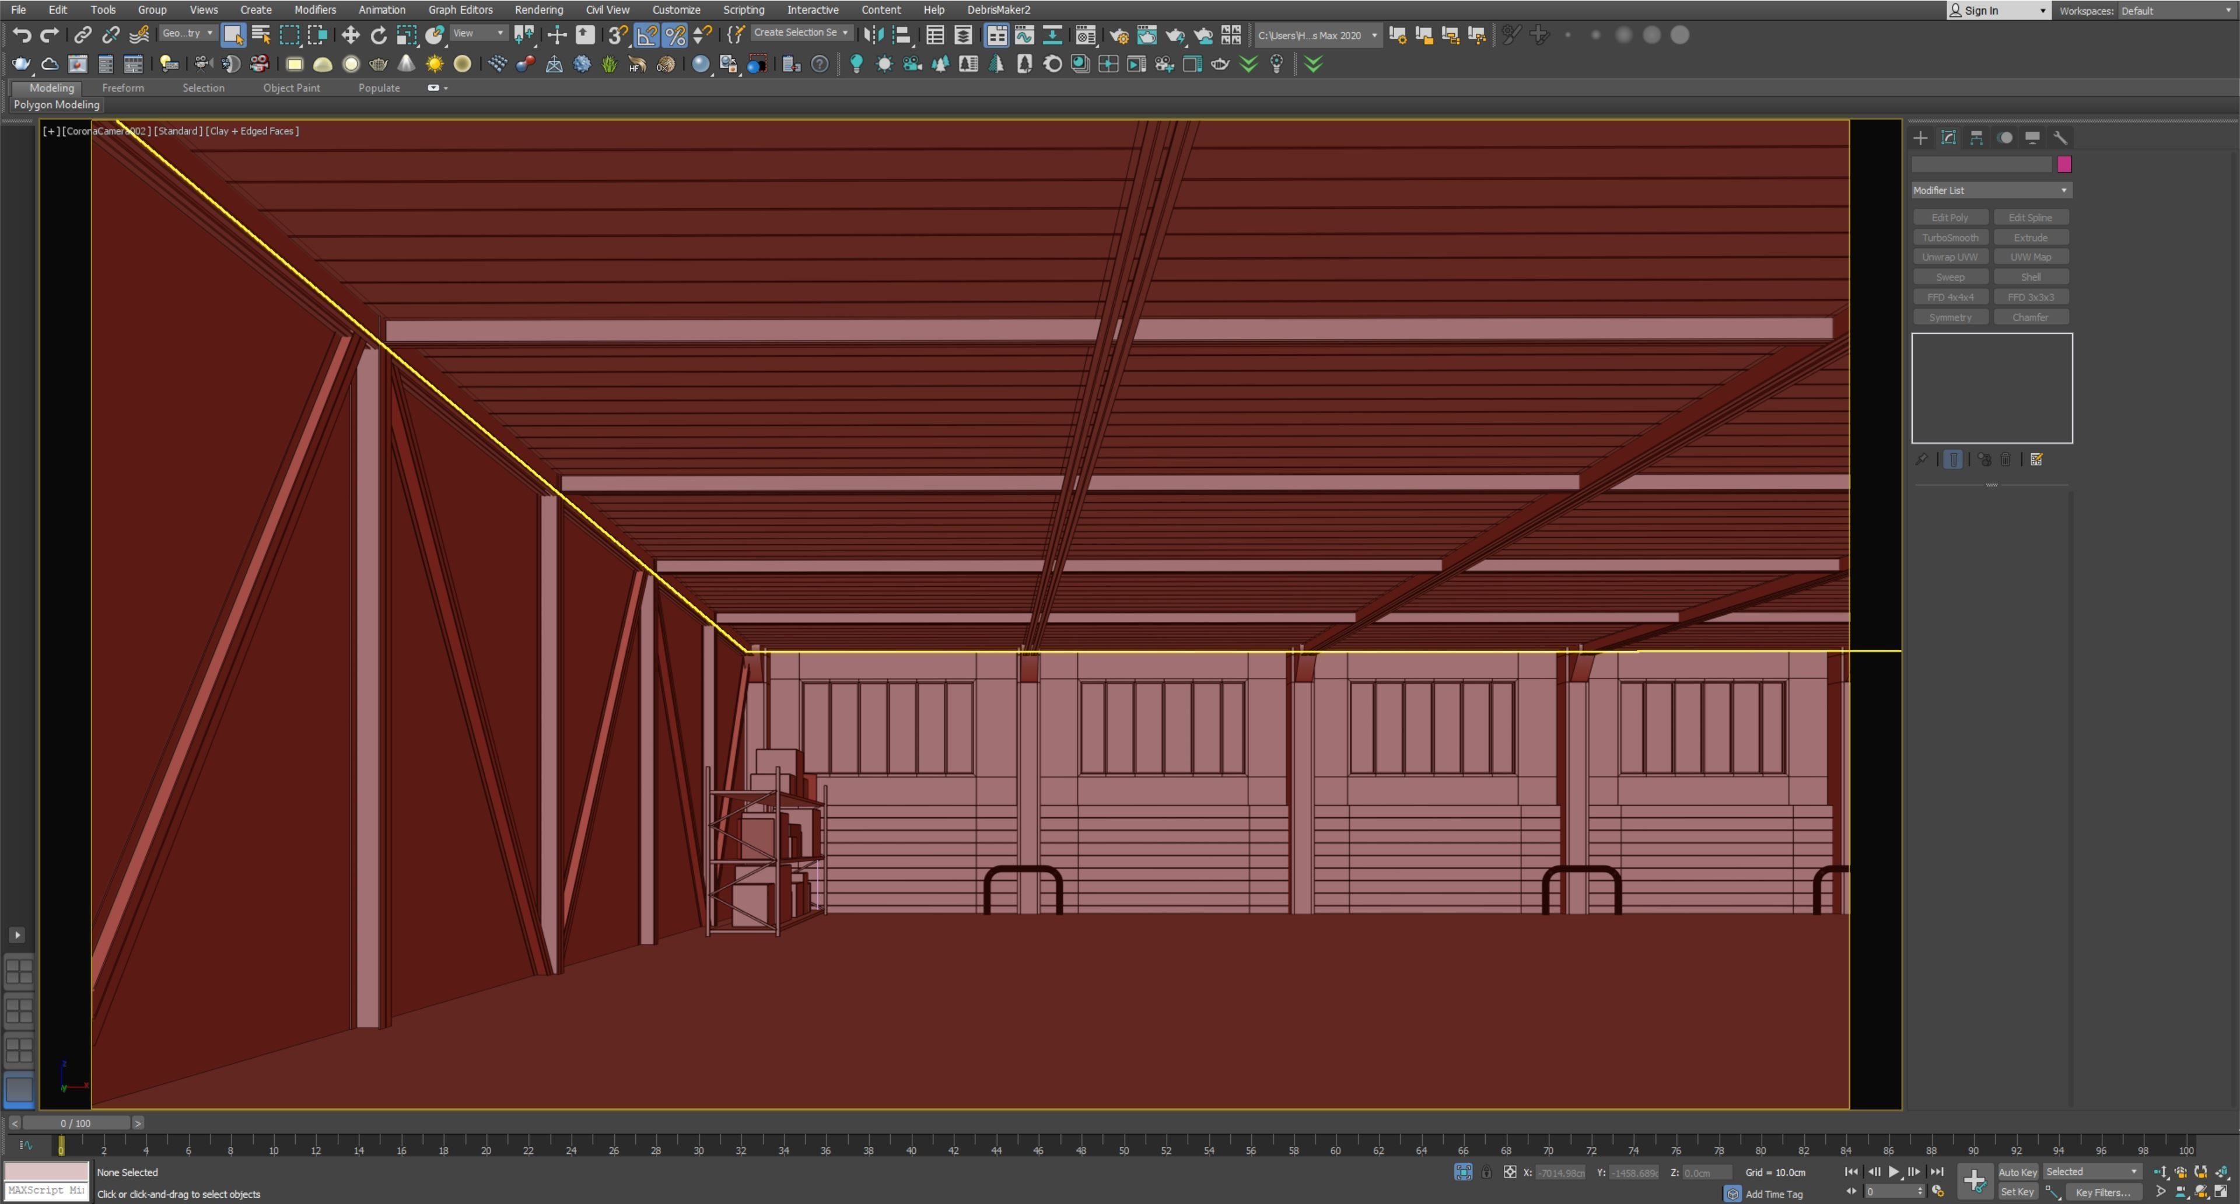Choose the Select and Scale tool
Viewport: 2240px width, 1204px height.
point(406,35)
